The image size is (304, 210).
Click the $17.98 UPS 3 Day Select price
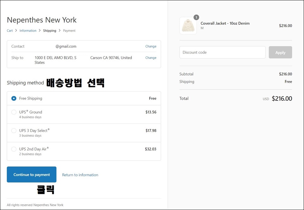click(x=151, y=131)
